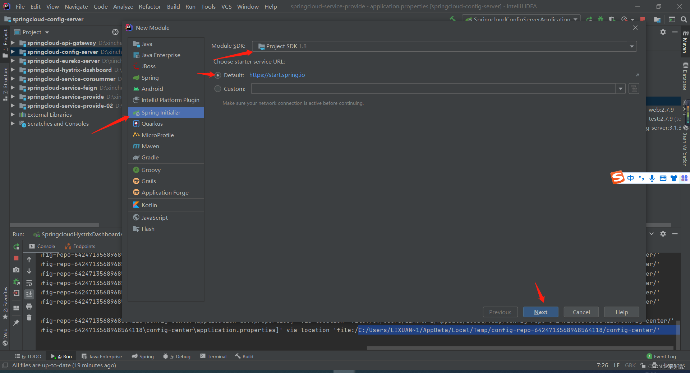Toggle soft-wrap in the console toolbar
Image resolution: width=690 pixels, height=373 pixels.
[29, 283]
